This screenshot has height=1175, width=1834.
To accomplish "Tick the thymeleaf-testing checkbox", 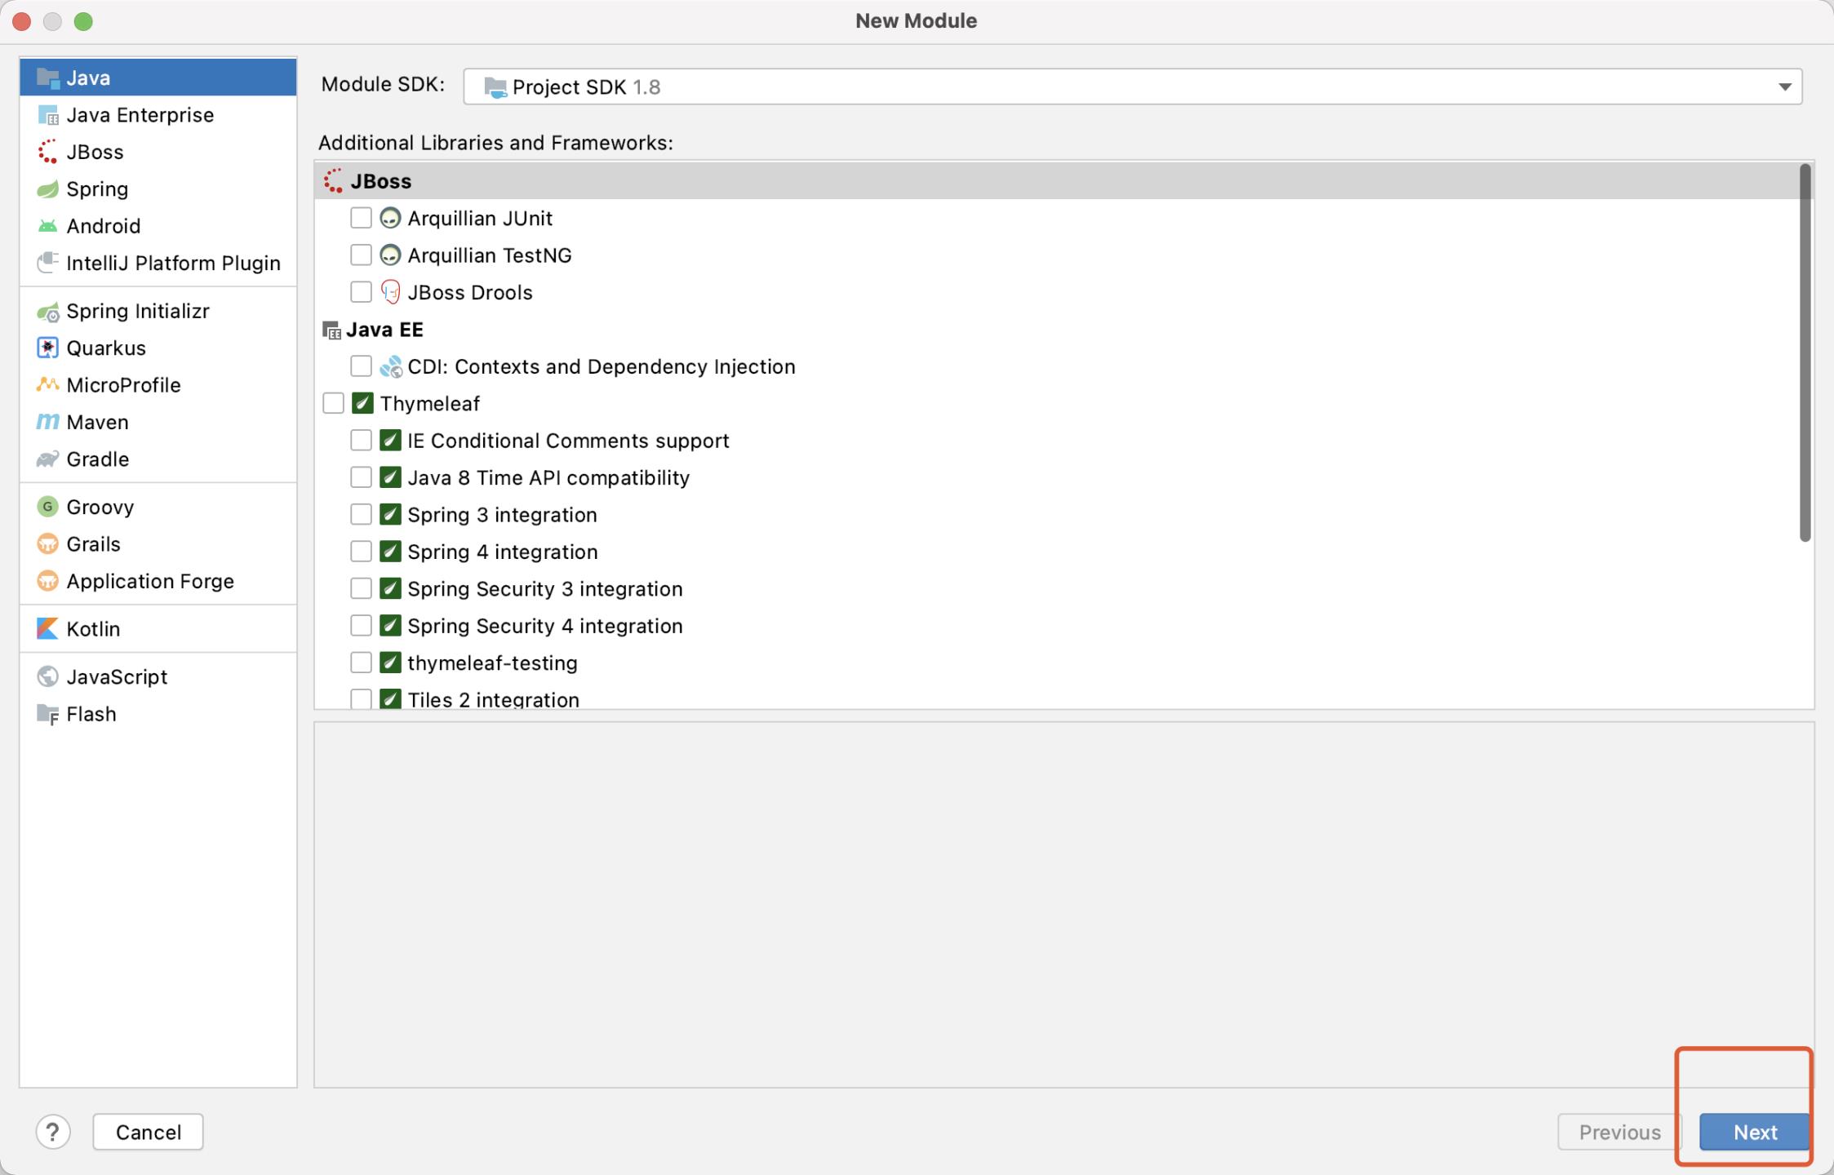I will point(361,663).
